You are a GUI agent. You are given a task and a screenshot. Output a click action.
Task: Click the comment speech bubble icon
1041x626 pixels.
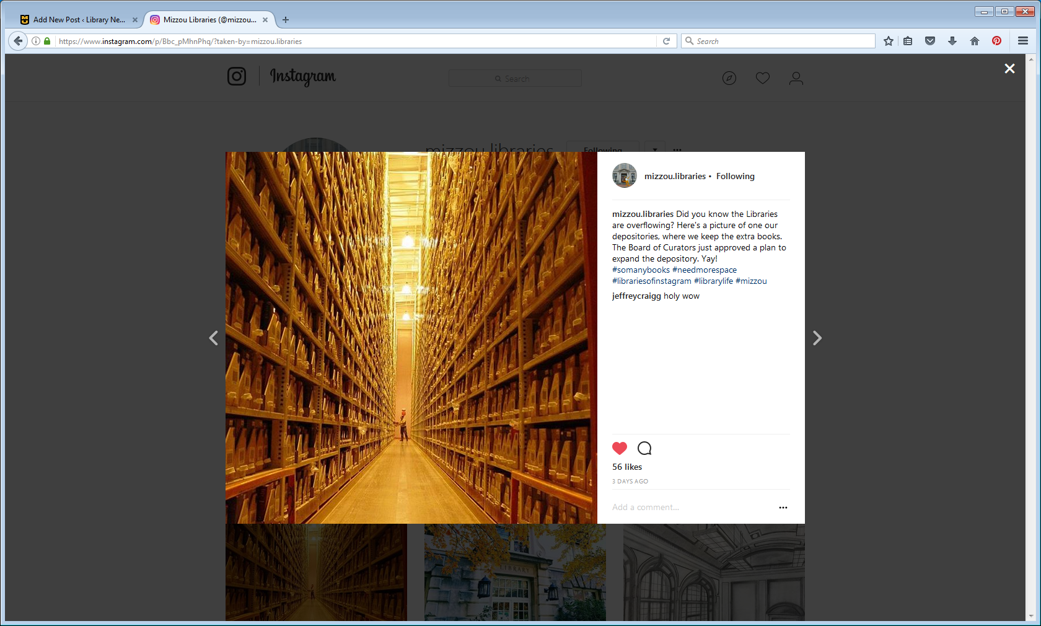click(x=644, y=448)
